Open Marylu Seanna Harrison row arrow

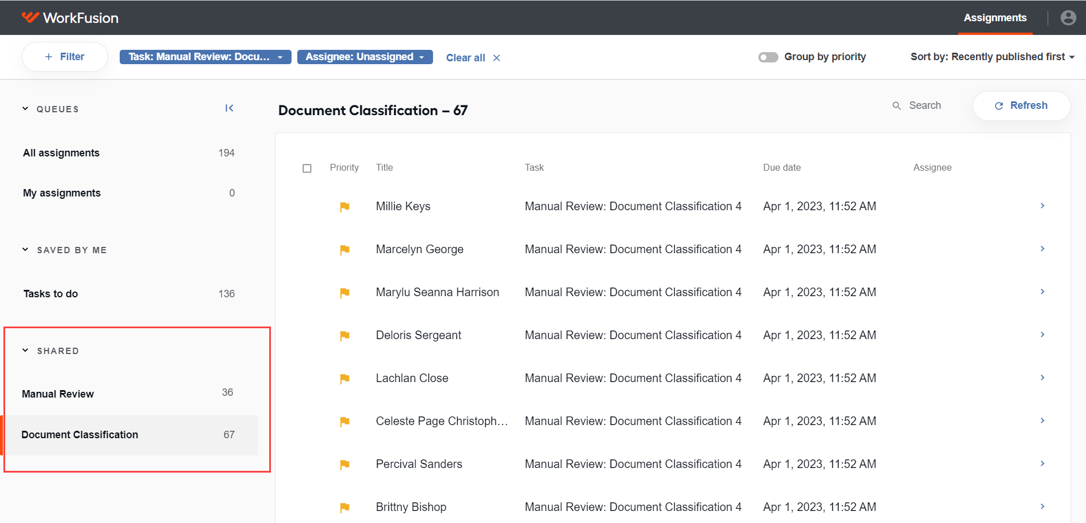coord(1042,292)
